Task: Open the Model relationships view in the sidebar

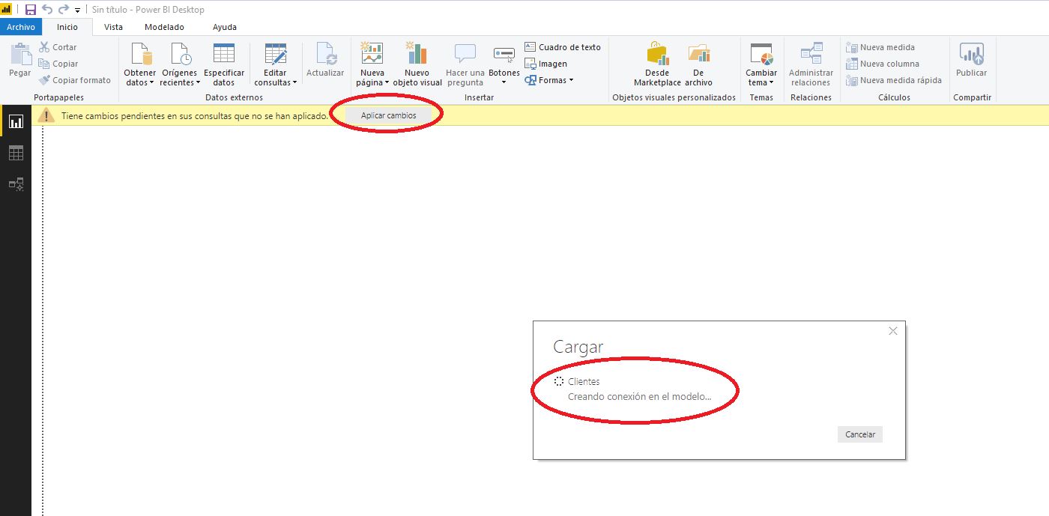Action: pos(16,183)
